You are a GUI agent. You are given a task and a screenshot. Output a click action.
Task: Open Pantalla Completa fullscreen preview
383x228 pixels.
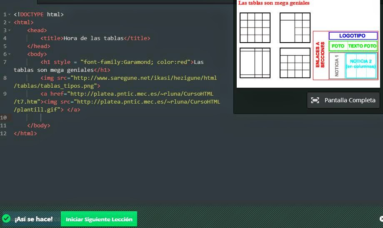coord(343,100)
